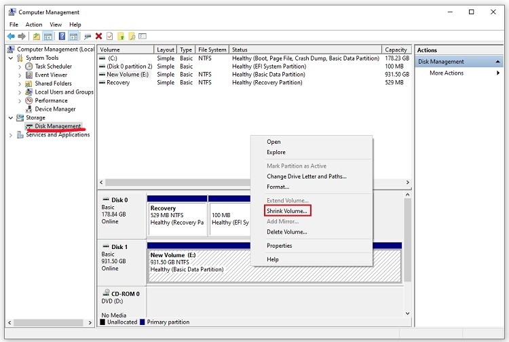Select Disk Management under Storage

58,126
